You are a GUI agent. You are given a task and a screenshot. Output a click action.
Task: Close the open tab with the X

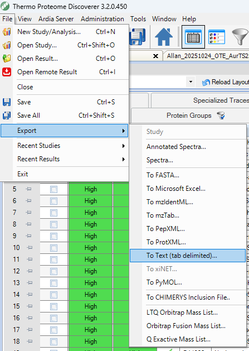point(155,56)
